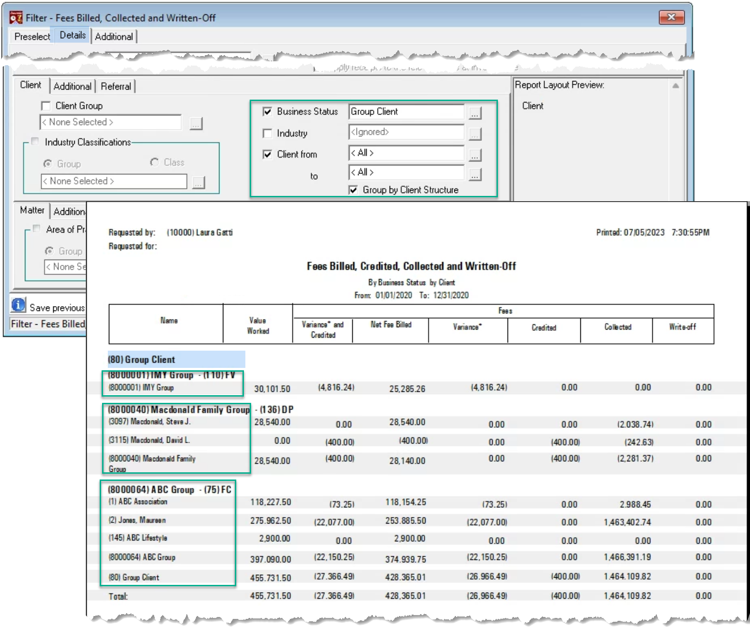The image size is (750, 628).
Task: Open browse button for Client Group selection
Action: [x=196, y=124]
